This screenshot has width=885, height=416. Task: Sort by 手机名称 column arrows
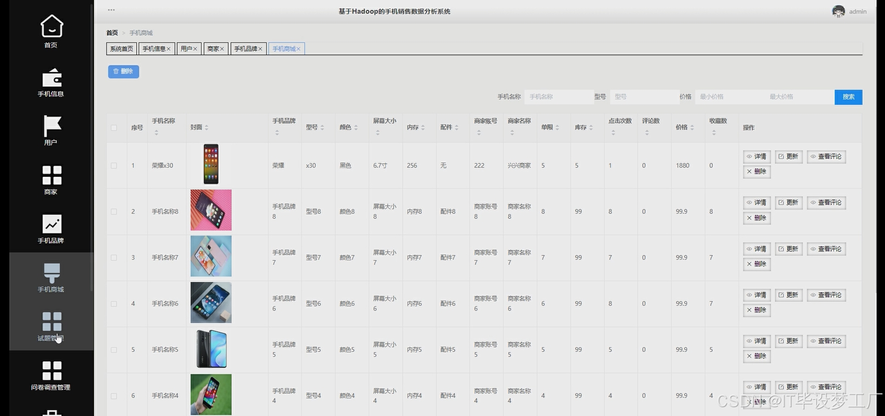156,133
